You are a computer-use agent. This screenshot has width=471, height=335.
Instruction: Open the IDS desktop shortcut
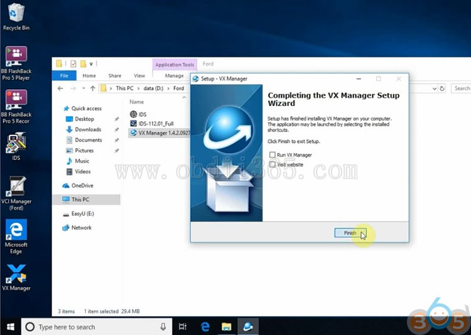tap(16, 147)
